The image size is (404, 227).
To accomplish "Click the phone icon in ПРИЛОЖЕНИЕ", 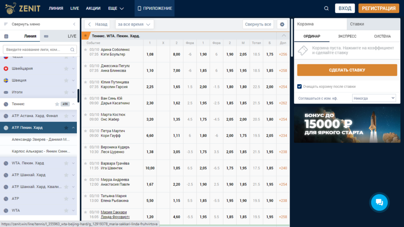I will pos(139,9).
